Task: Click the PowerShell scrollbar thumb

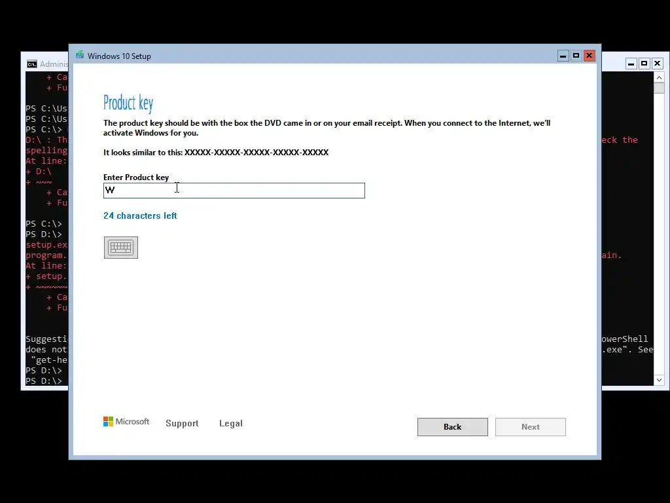Action: [x=659, y=88]
